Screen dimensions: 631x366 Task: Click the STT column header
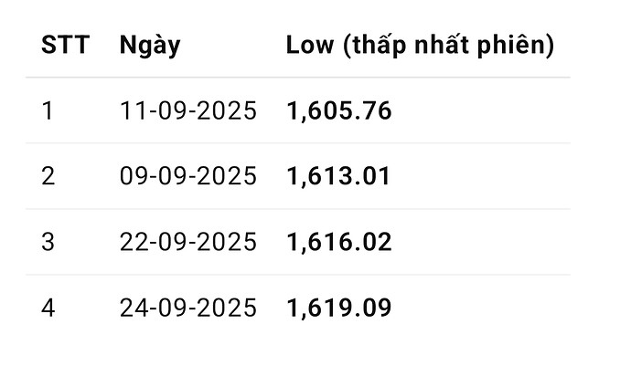coord(65,46)
